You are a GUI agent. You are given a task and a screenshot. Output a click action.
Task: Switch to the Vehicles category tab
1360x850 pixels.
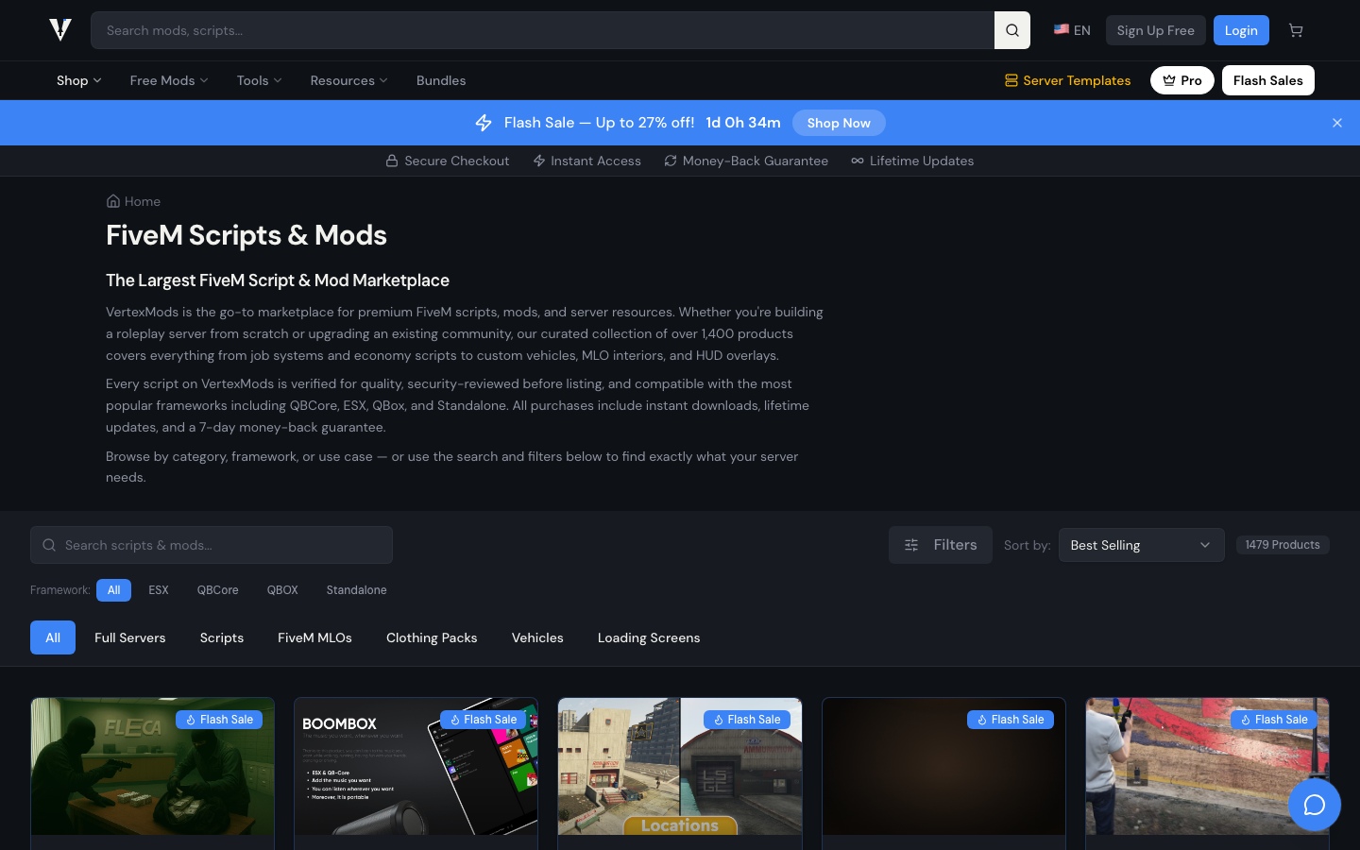(x=537, y=637)
